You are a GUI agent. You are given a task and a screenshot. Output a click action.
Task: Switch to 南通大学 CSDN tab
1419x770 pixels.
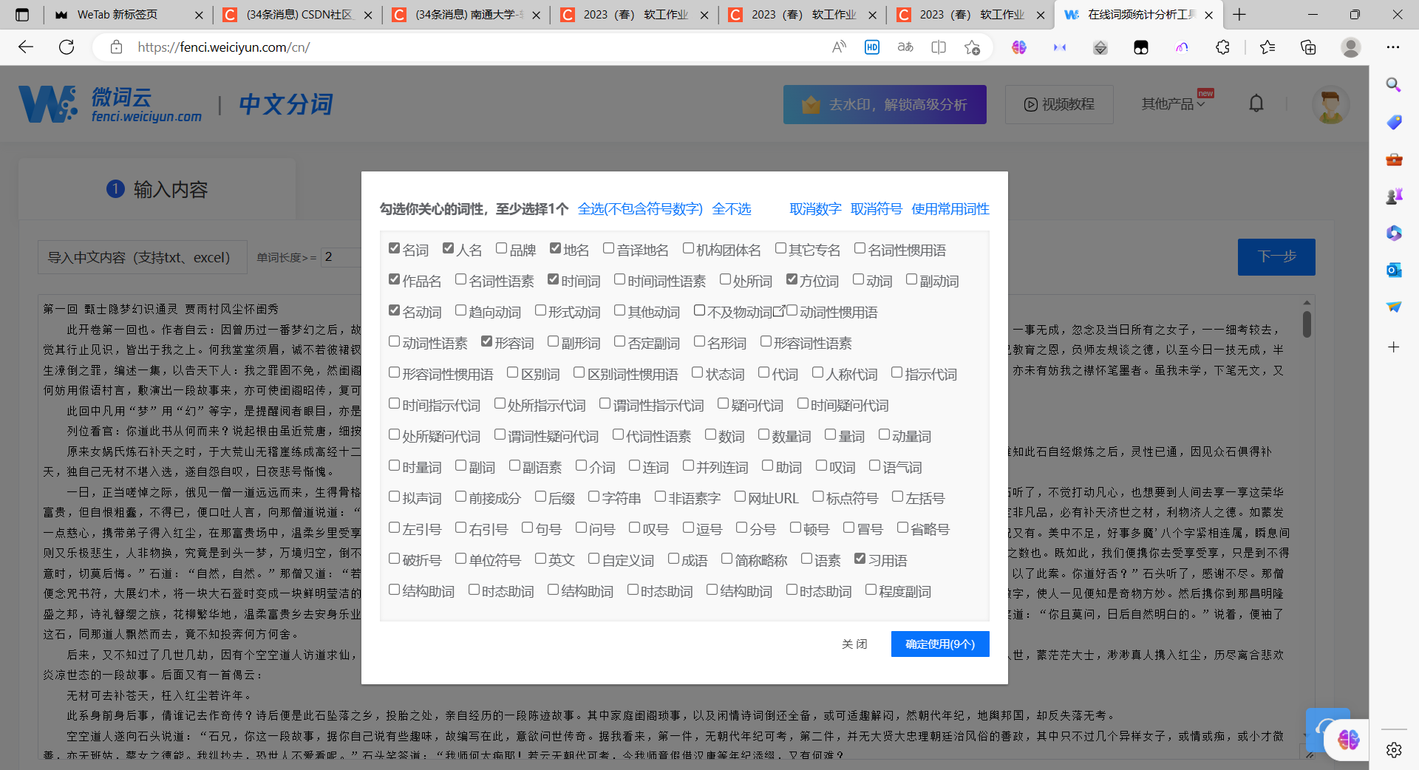468,15
